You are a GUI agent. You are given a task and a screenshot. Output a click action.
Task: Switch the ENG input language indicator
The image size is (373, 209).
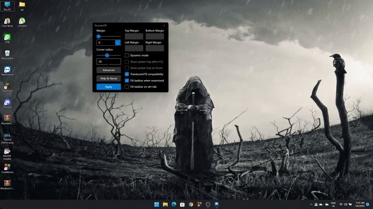click(333, 204)
